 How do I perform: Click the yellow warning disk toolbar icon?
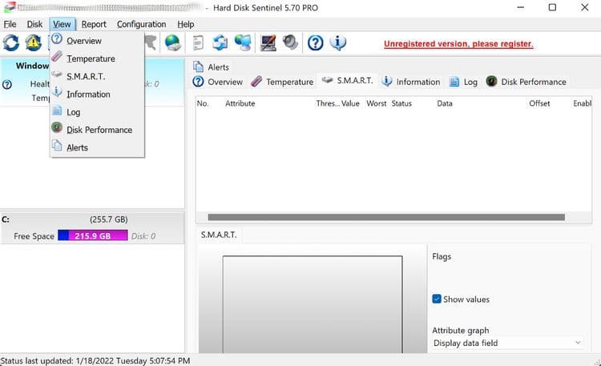point(33,43)
